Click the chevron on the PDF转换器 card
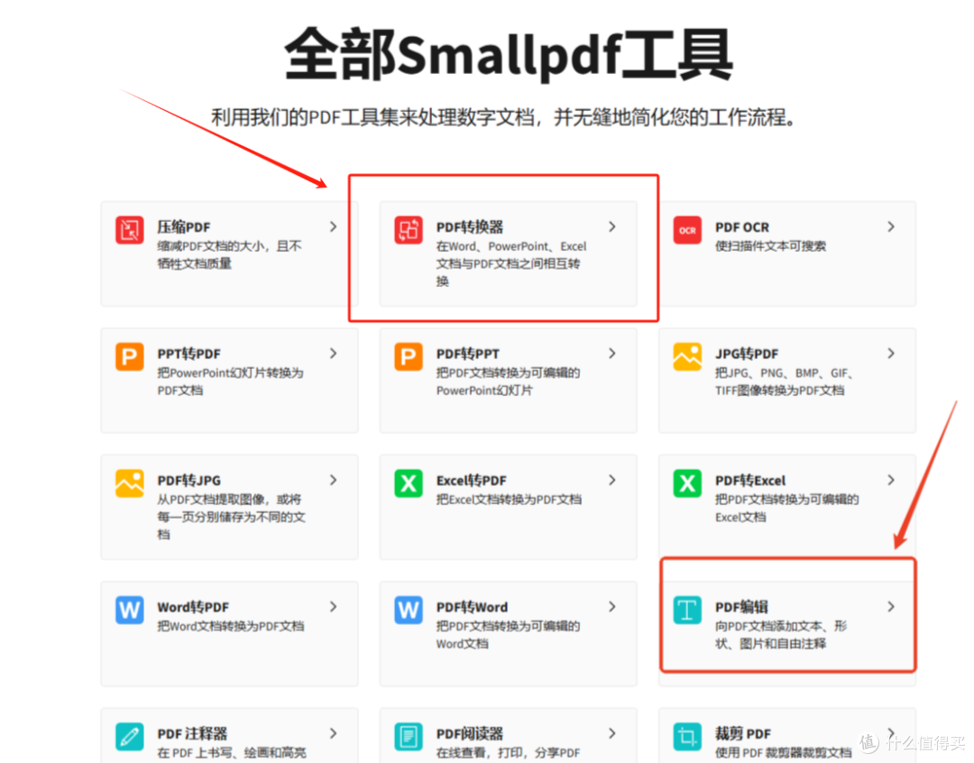Image resolution: width=974 pixels, height=763 pixels. click(x=612, y=226)
